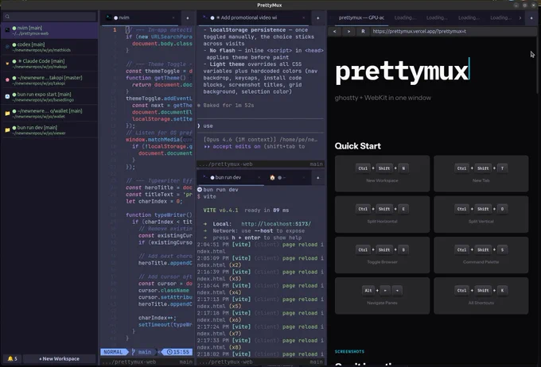Viewport: 541px width, 367px height.
Task: Click the browser forward button
Action: click(x=348, y=31)
